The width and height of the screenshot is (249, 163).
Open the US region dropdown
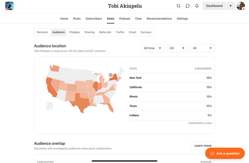click(177, 48)
